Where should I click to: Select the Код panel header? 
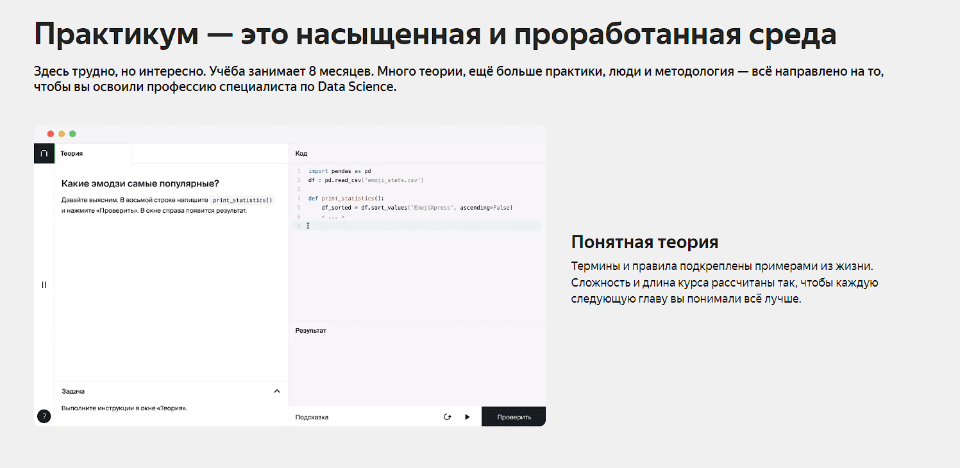301,154
